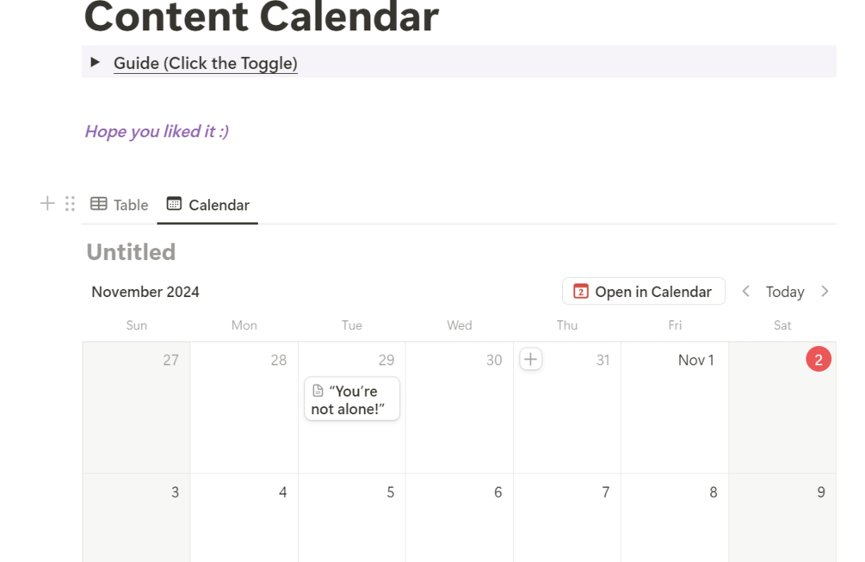Click the six-dot drag handle icon
865x562 pixels.
coord(70,203)
